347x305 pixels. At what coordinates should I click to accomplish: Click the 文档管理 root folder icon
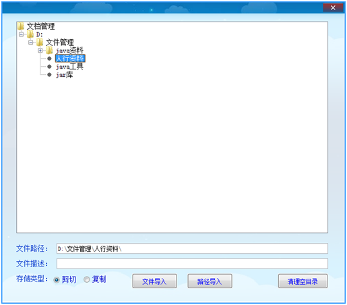[x=21, y=26]
